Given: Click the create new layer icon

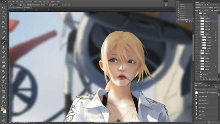Looking at the screenshot, I should tap(213, 79).
